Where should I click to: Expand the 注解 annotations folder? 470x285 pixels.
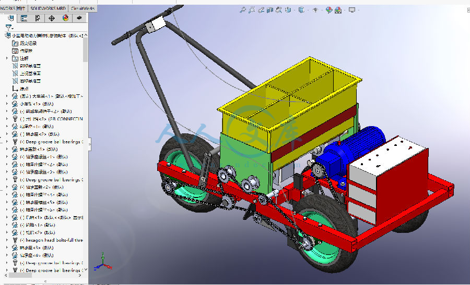click(7, 58)
